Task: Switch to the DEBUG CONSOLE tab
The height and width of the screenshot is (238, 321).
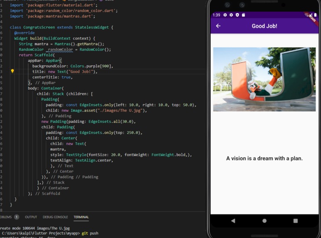Action: tap(55, 217)
